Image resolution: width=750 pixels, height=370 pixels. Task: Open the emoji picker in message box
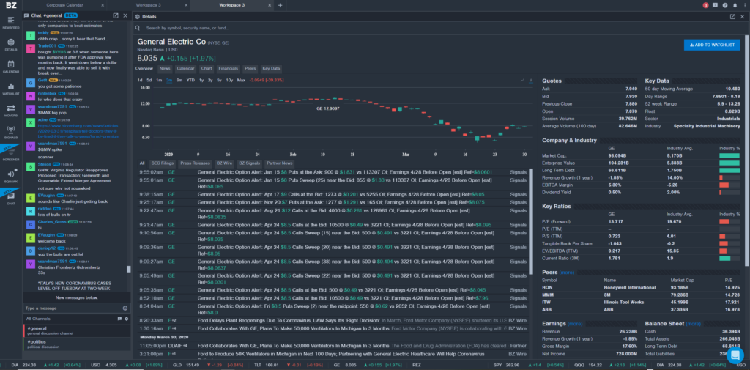click(x=125, y=308)
